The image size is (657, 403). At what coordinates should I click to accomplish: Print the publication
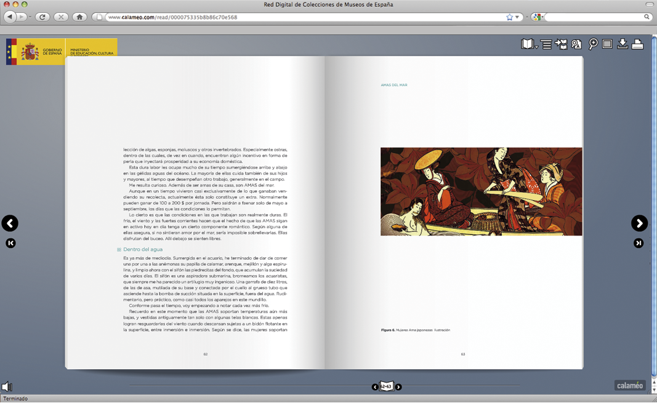[637, 44]
